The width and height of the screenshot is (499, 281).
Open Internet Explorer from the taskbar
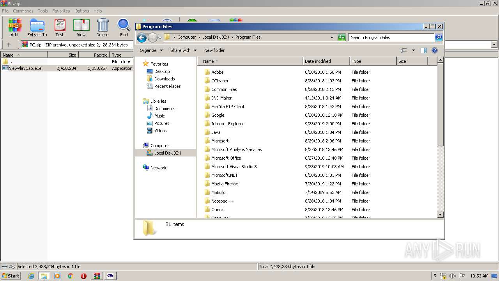31,276
